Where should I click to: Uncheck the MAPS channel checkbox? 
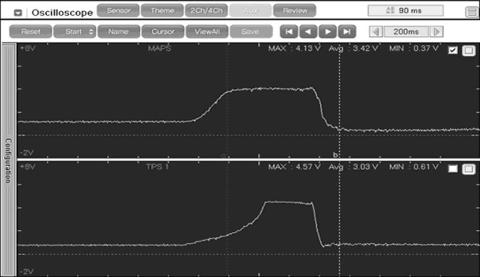pos(453,51)
